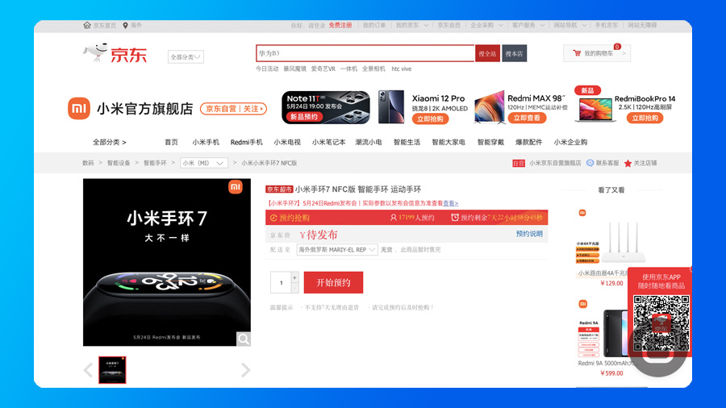Expand 全部分类 in the store navigation
This screenshot has height=408, width=726.
pyautogui.click(x=109, y=142)
